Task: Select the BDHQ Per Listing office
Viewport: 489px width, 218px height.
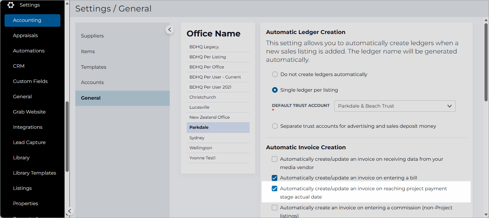Action: click(218, 57)
